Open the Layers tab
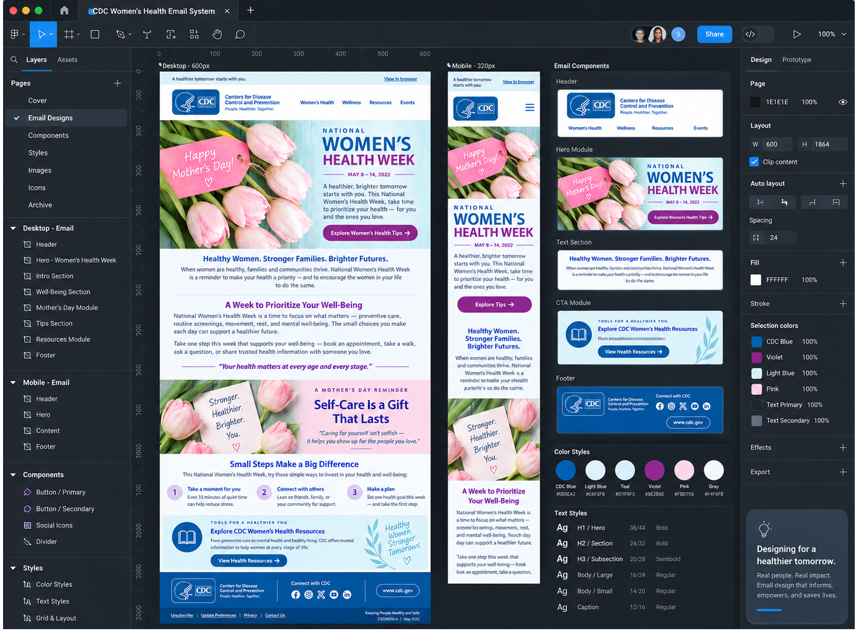 click(36, 60)
